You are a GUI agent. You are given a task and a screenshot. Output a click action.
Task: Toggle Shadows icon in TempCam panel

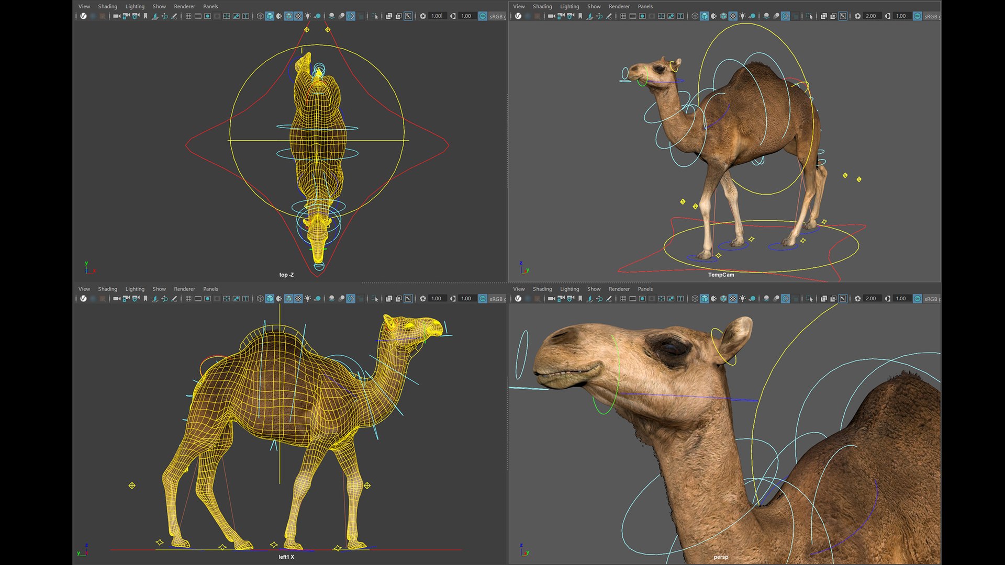[x=752, y=16]
